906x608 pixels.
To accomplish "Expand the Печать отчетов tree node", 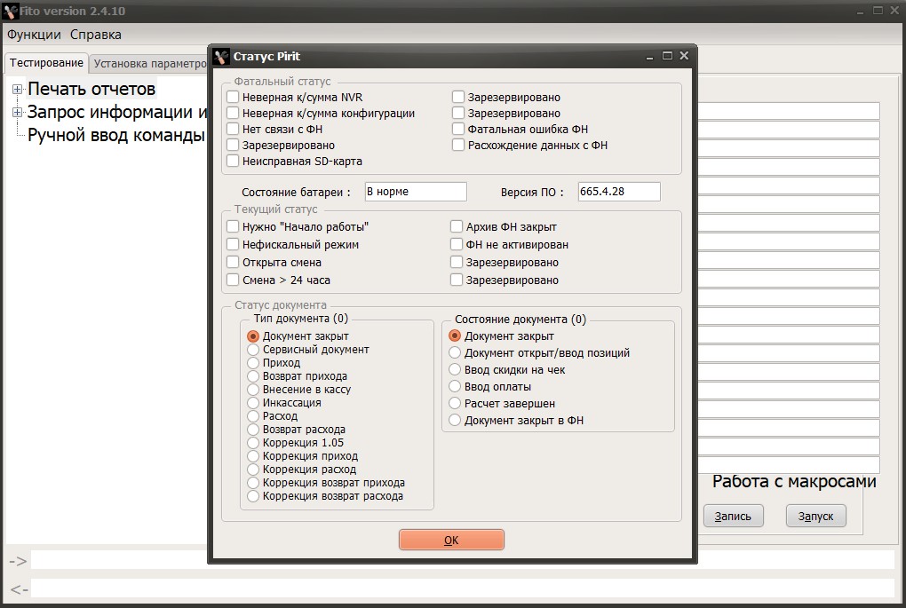I will coord(17,89).
